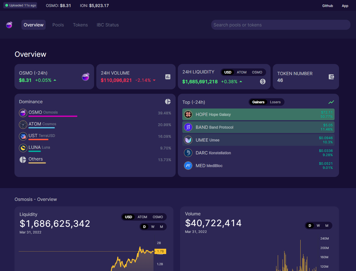The image size is (356, 271).
Task: Open the BAND Band Protocol gainer row
Action: (258, 127)
